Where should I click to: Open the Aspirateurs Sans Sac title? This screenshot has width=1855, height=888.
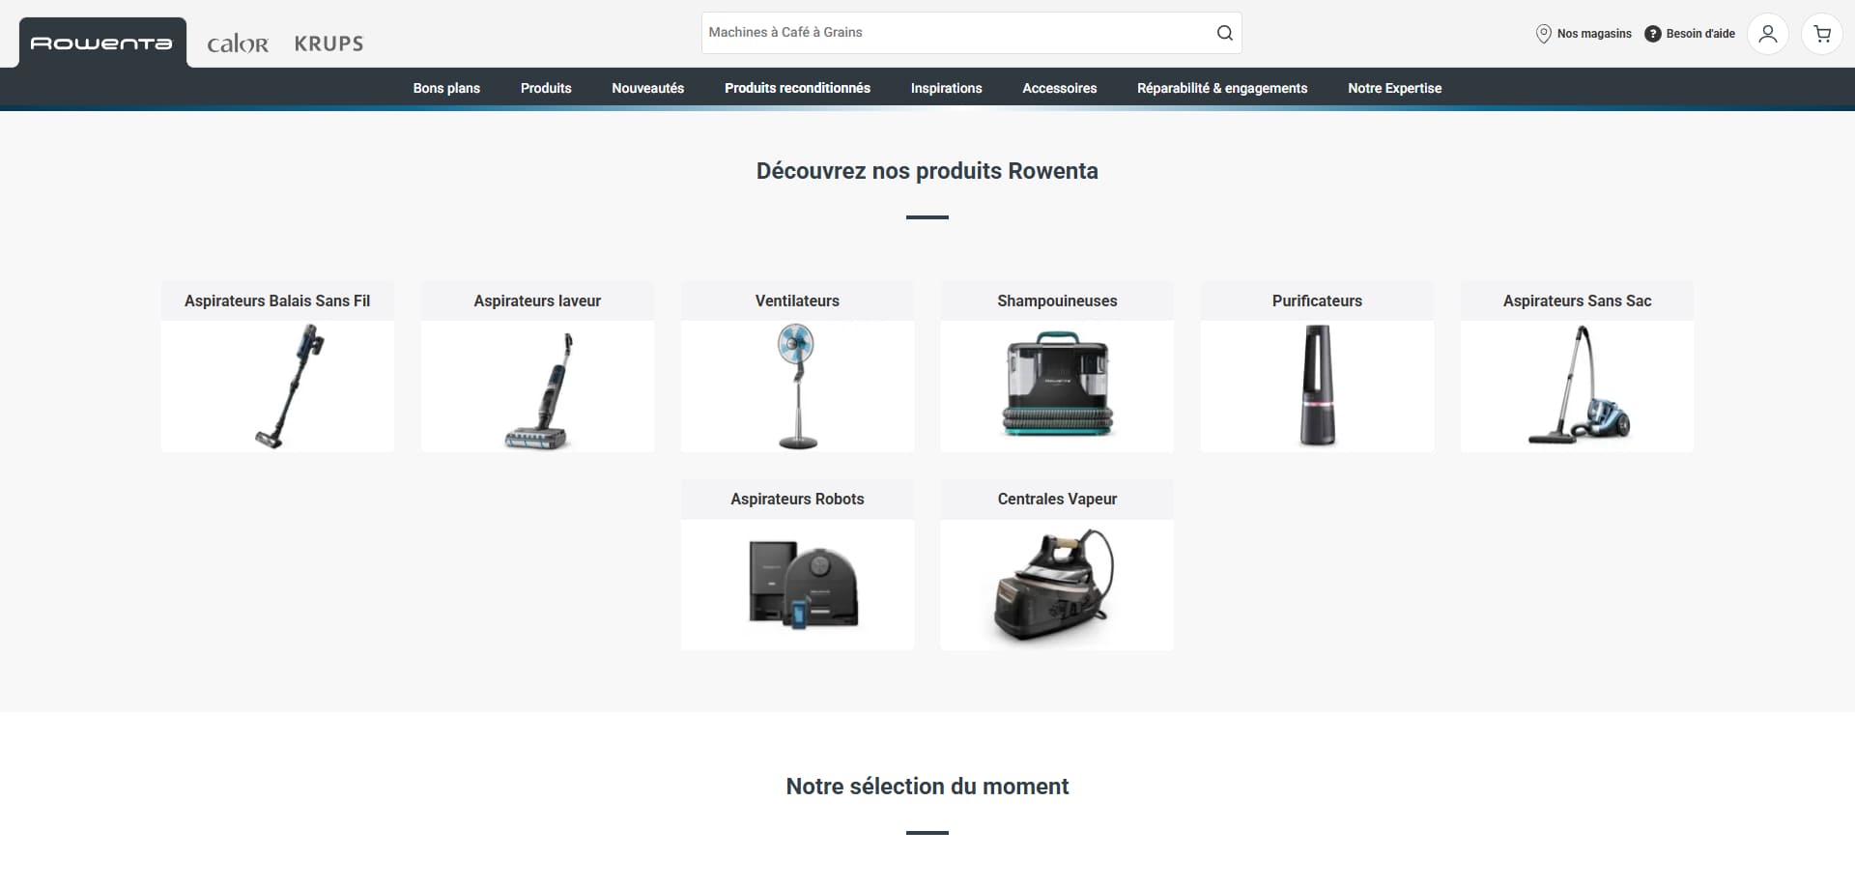pyautogui.click(x=1577, y=301)
